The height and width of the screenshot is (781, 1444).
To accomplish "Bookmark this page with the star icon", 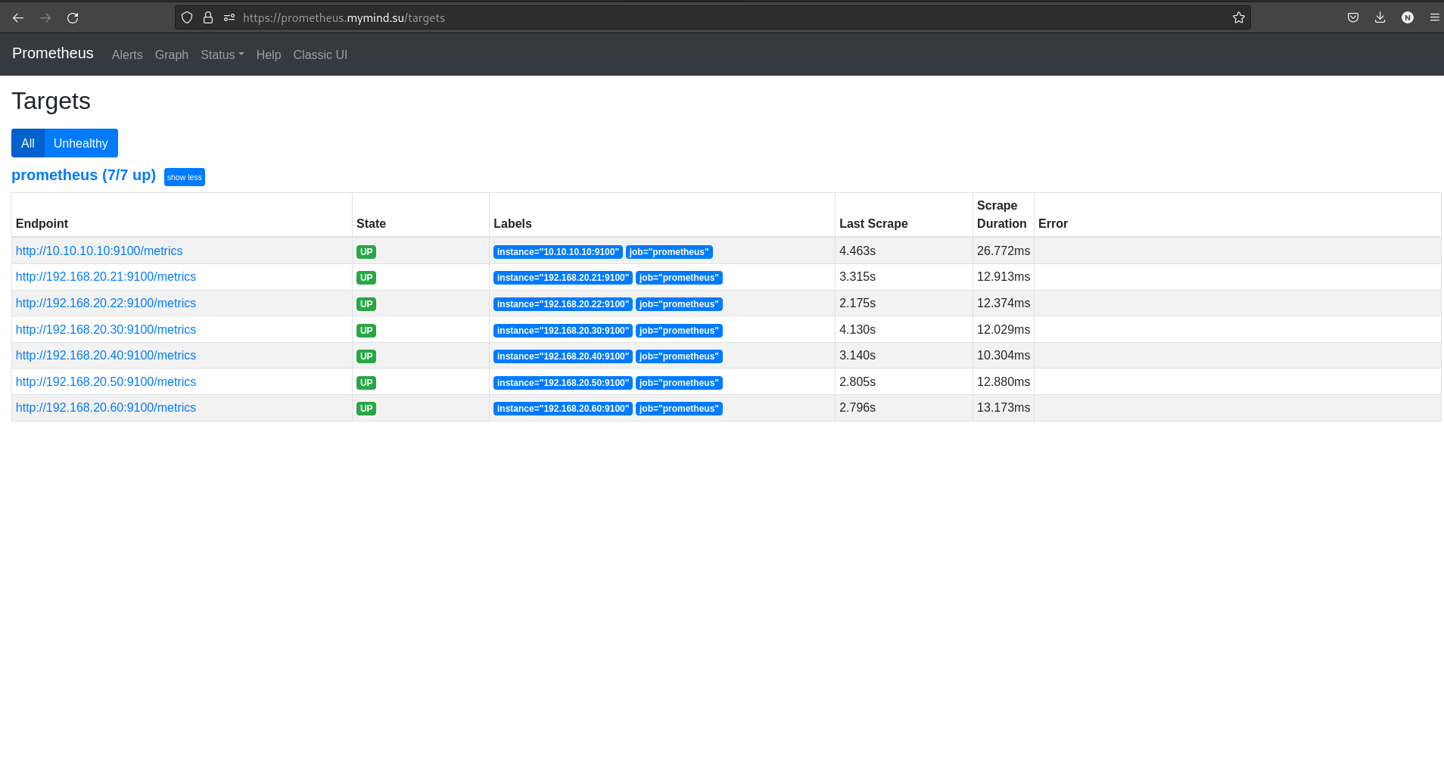I will 1239,17.
